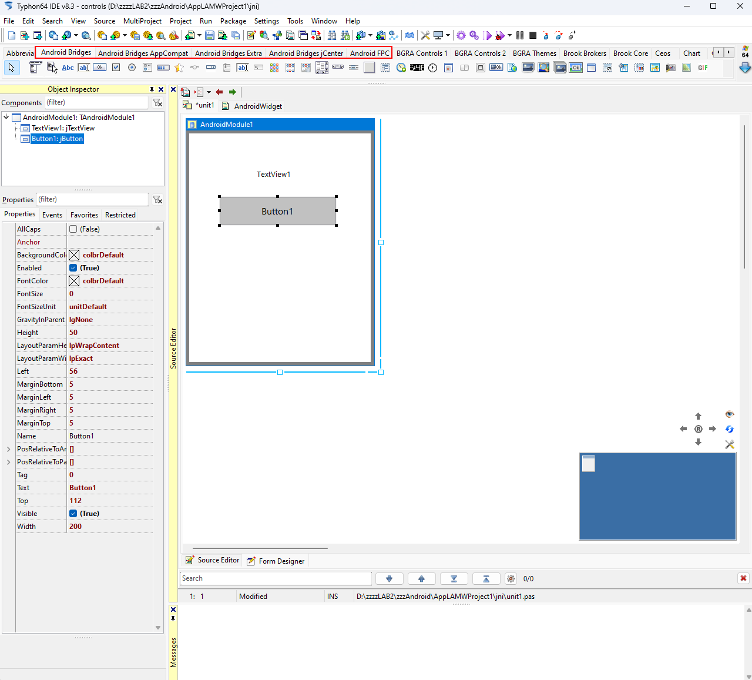
Task: Click the Components filter input field
Action: [97, 102]
